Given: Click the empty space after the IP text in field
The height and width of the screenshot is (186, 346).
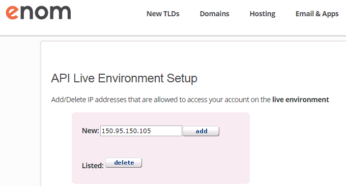Looking at the screenshot, I should pos(166,131).
